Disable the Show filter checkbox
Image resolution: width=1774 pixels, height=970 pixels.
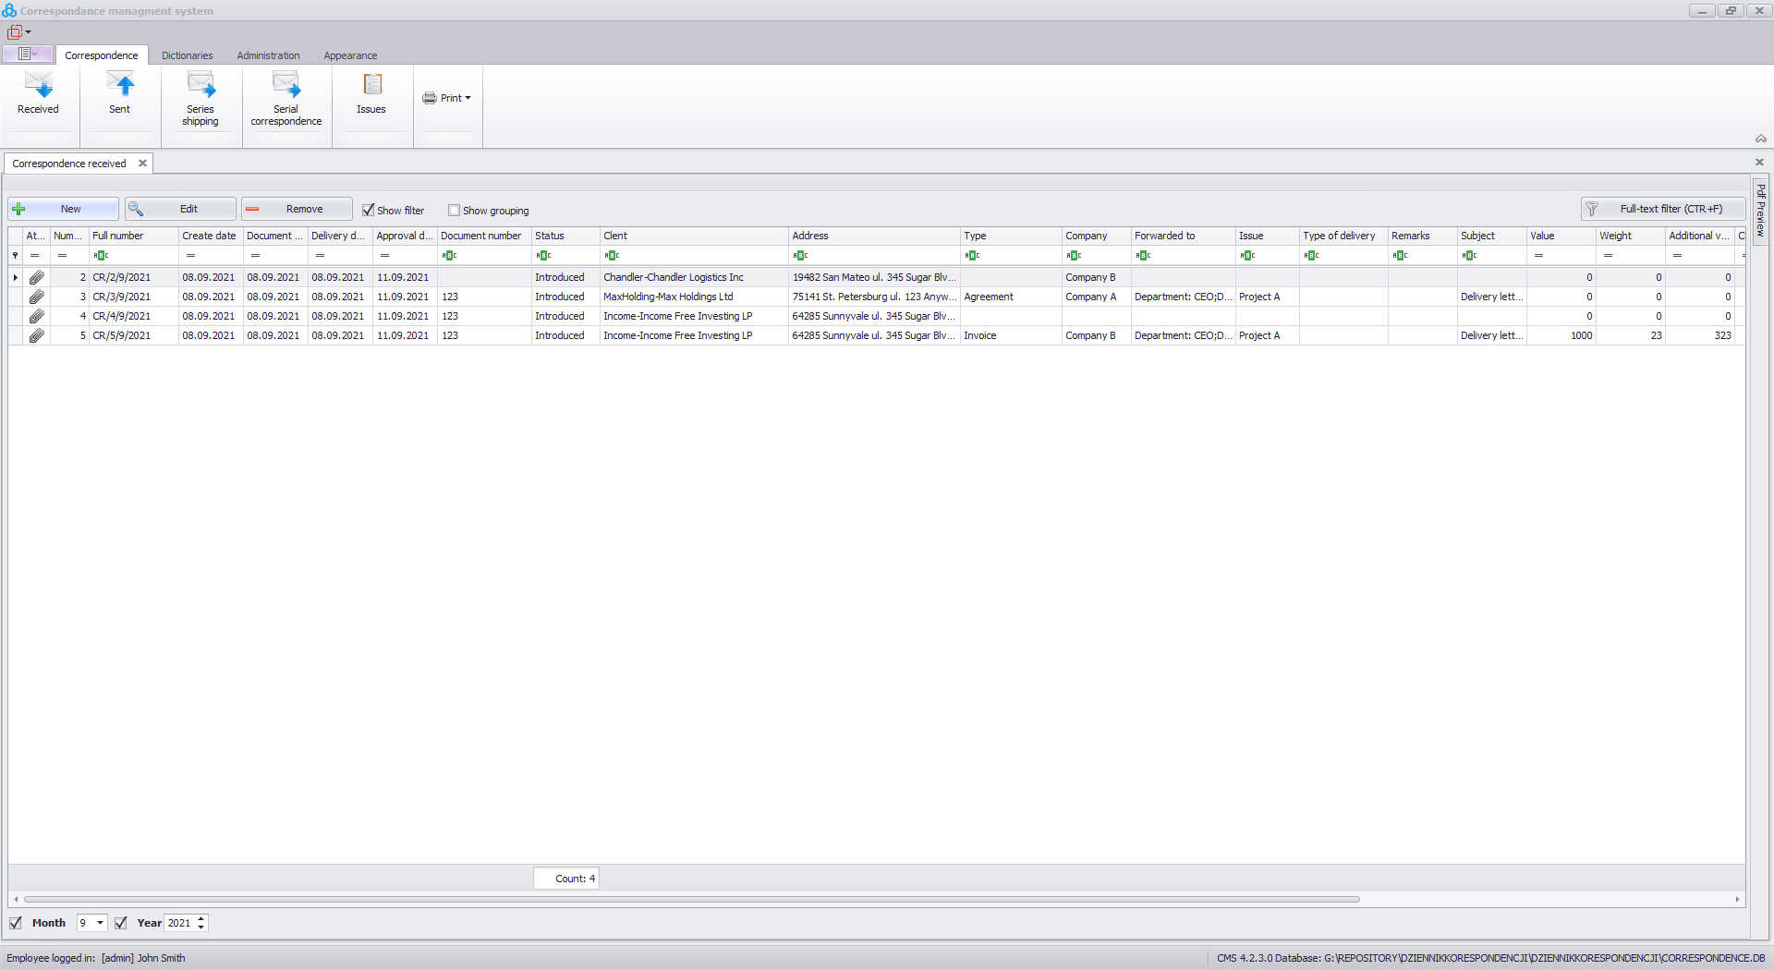(368, 210)
